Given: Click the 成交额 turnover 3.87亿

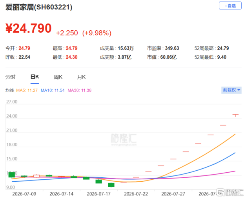Looking at the screenshot, I should tap(124, 57).
